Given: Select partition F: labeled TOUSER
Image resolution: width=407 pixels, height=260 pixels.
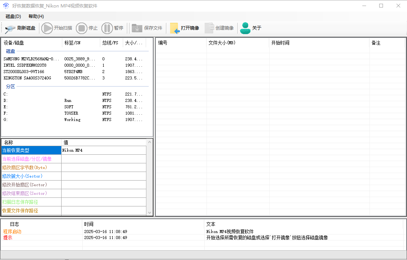Looking at the screenshot, I should (x=75, y=113).
